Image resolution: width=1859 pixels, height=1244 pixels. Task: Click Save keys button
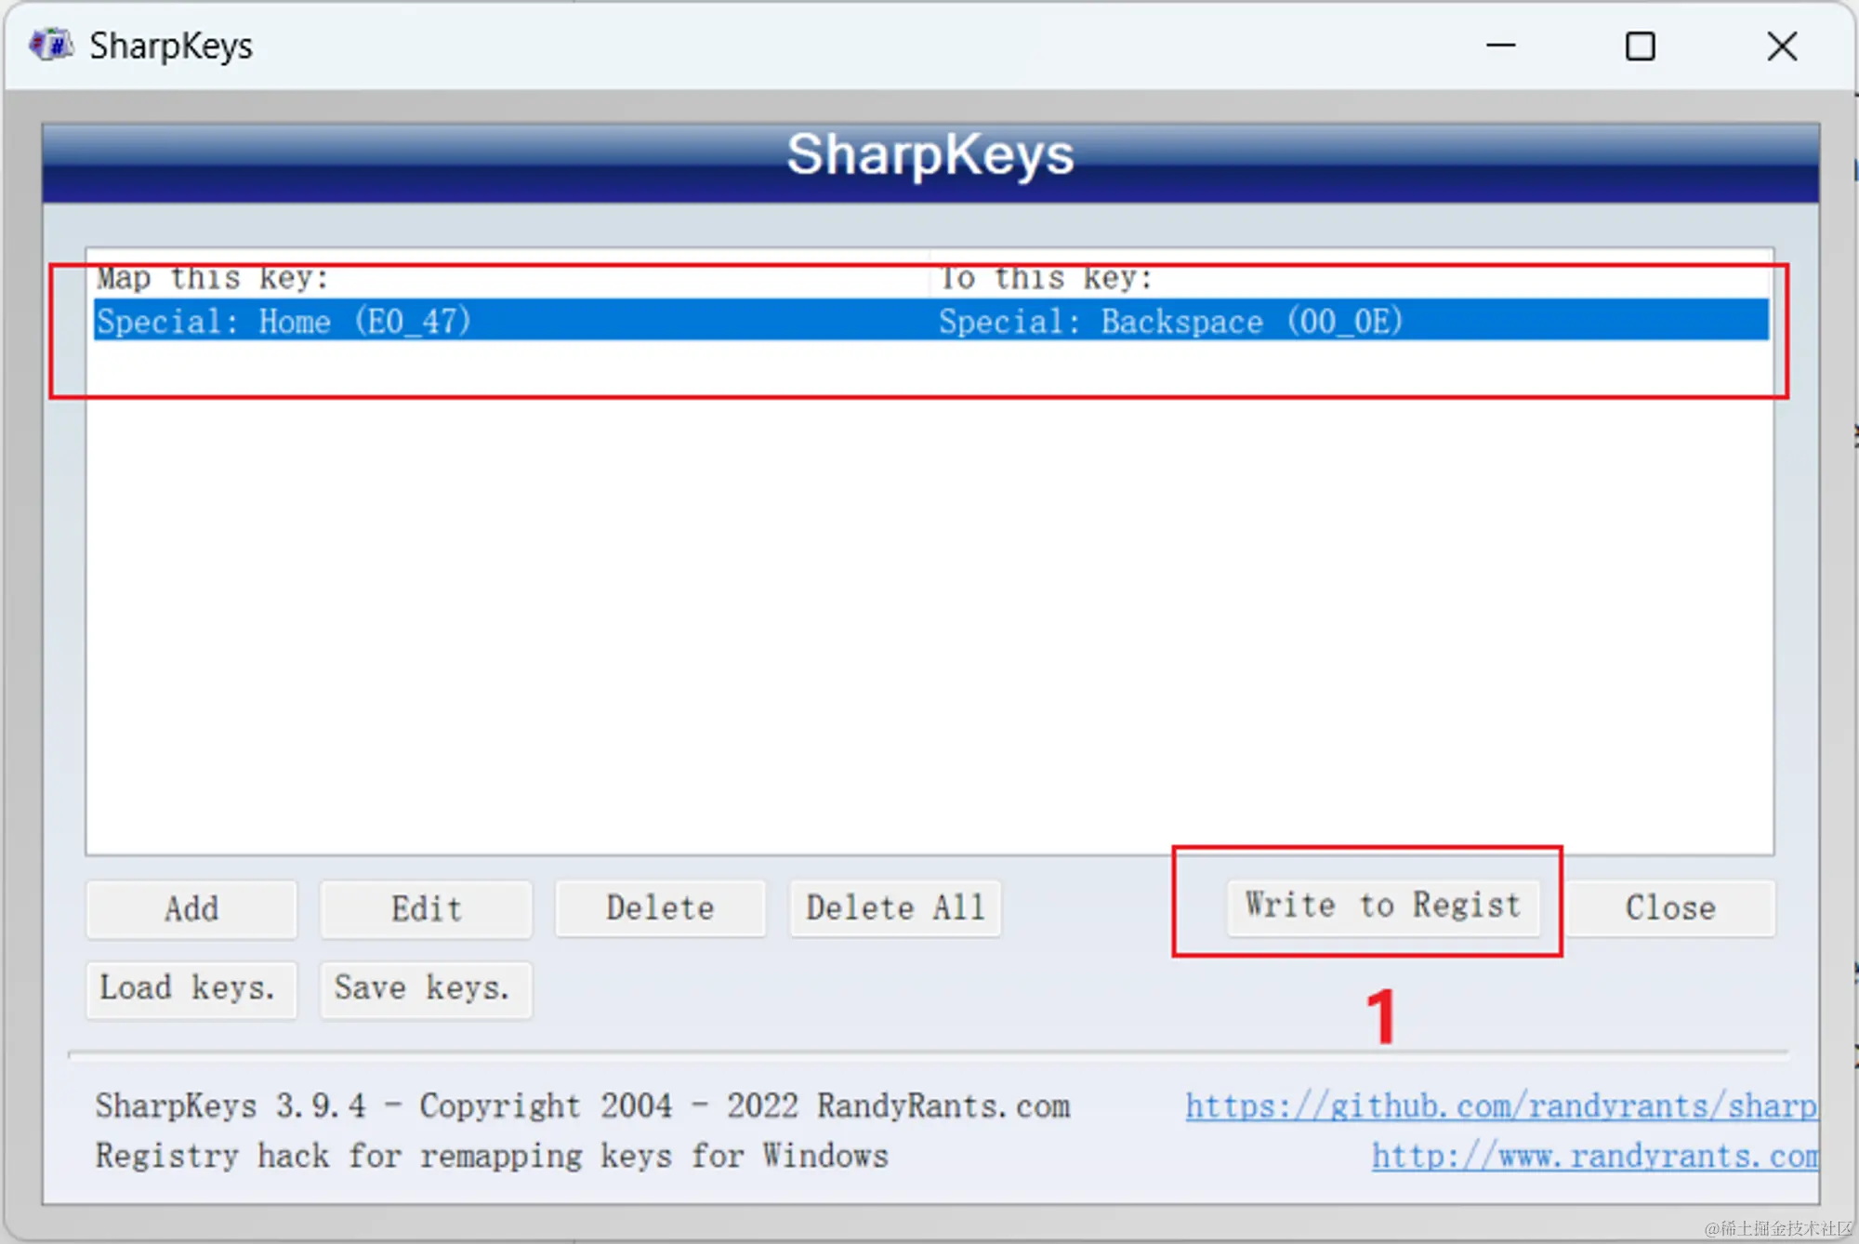426,988
